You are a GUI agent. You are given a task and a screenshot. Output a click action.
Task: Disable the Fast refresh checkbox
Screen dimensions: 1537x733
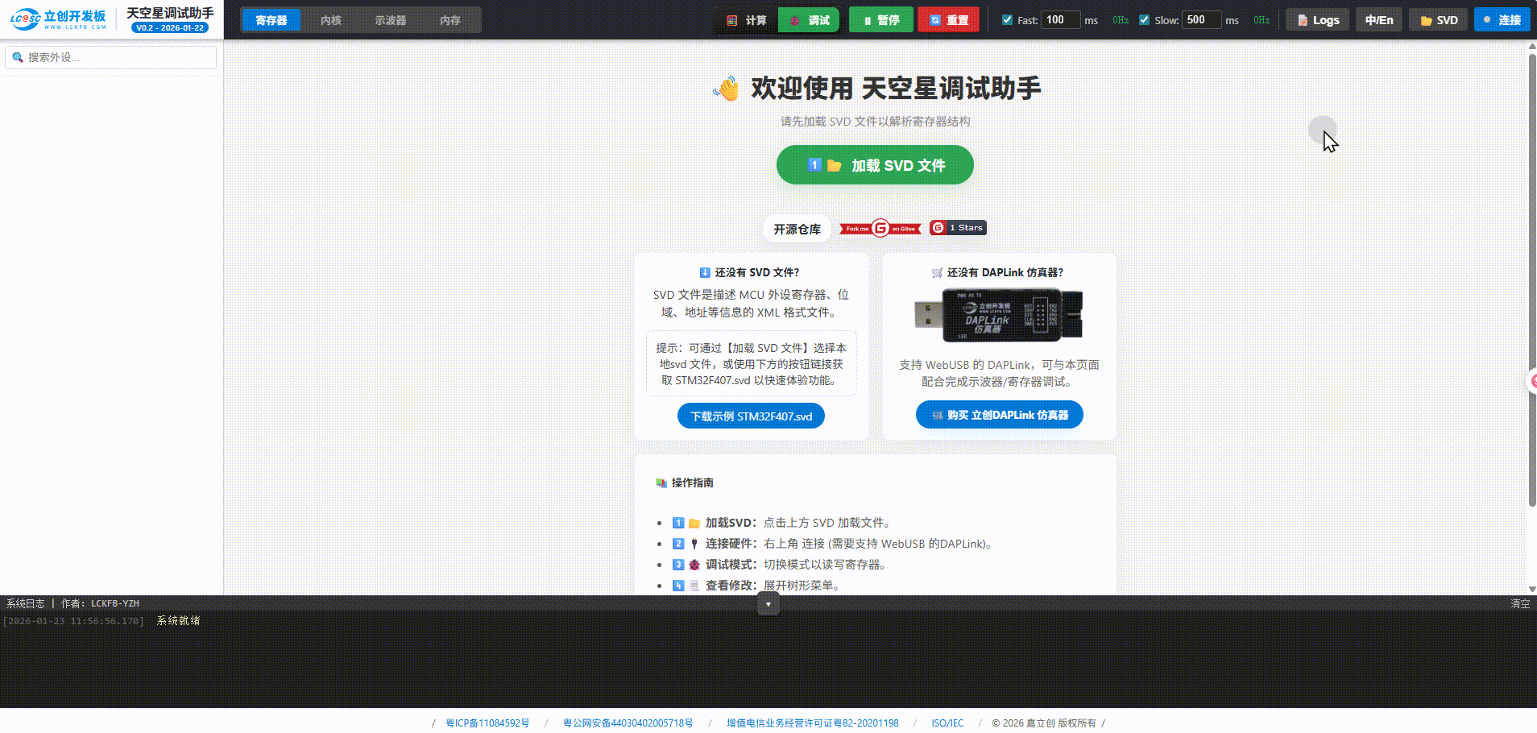coord(1007,19)
